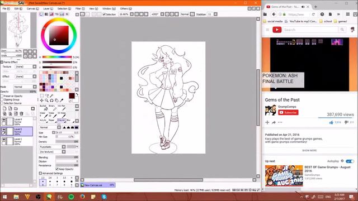This screenshot has width=358, height=201.
Task: Turn off YouTube Autoplay toggle
Action: coord(350,161)
